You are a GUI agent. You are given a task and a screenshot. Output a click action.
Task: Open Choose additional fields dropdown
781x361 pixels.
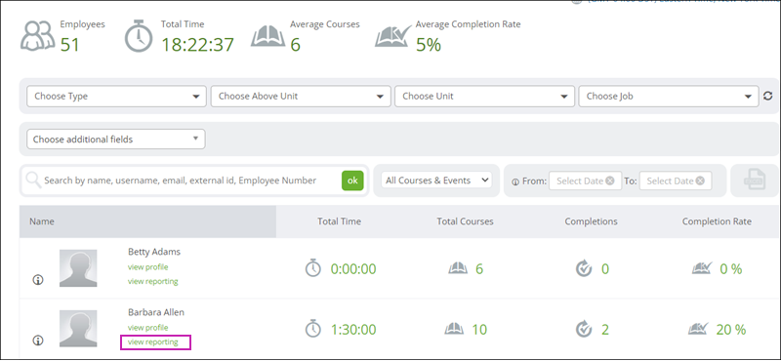[x=116, y=140]
